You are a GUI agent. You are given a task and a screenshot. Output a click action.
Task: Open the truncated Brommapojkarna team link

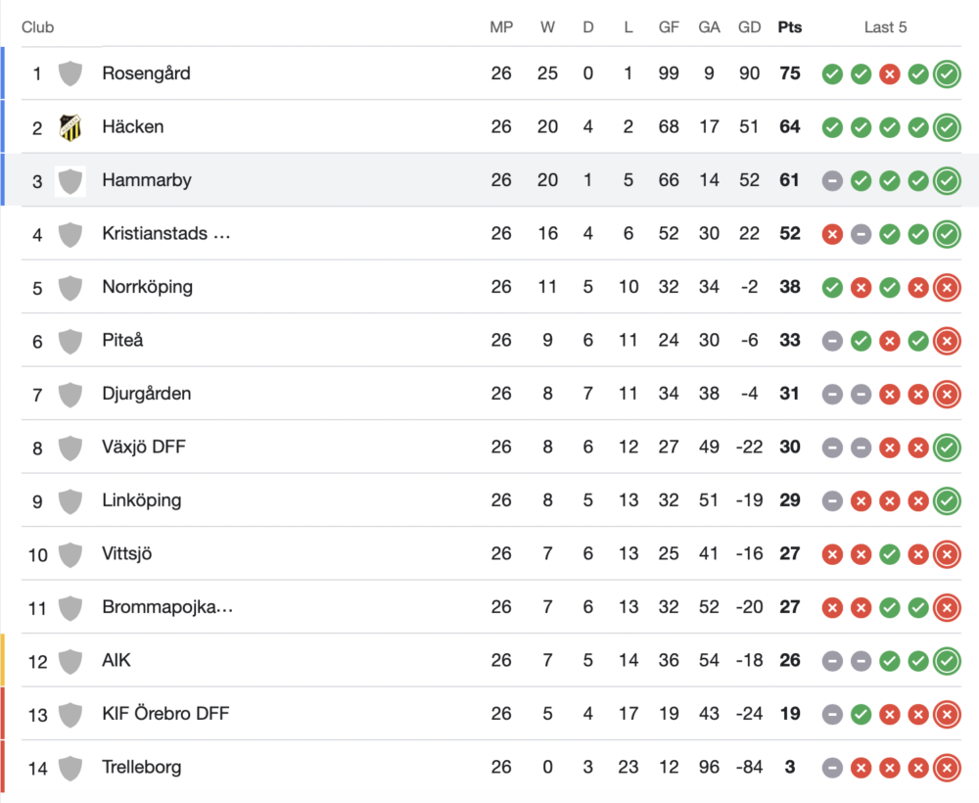(x=167, y=607)
